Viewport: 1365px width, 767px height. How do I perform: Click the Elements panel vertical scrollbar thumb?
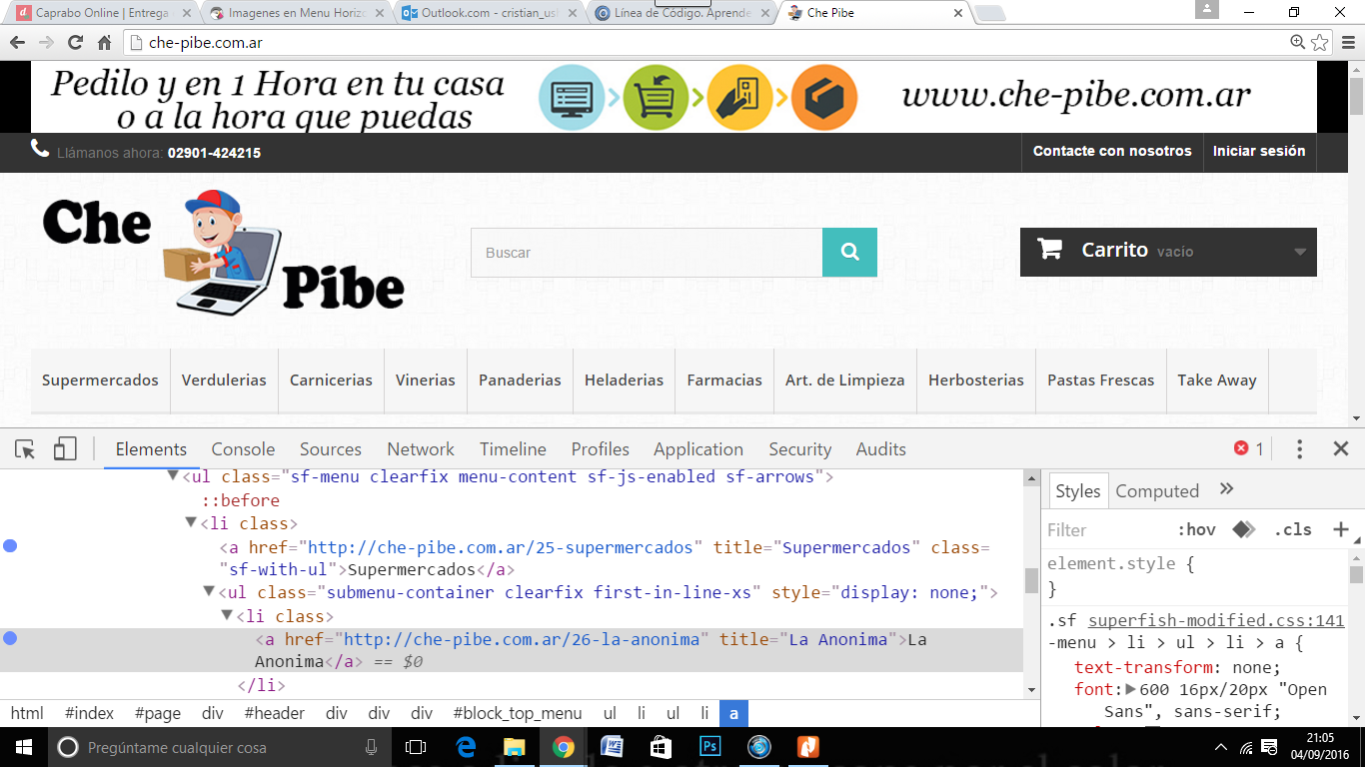click(1031, 580)
